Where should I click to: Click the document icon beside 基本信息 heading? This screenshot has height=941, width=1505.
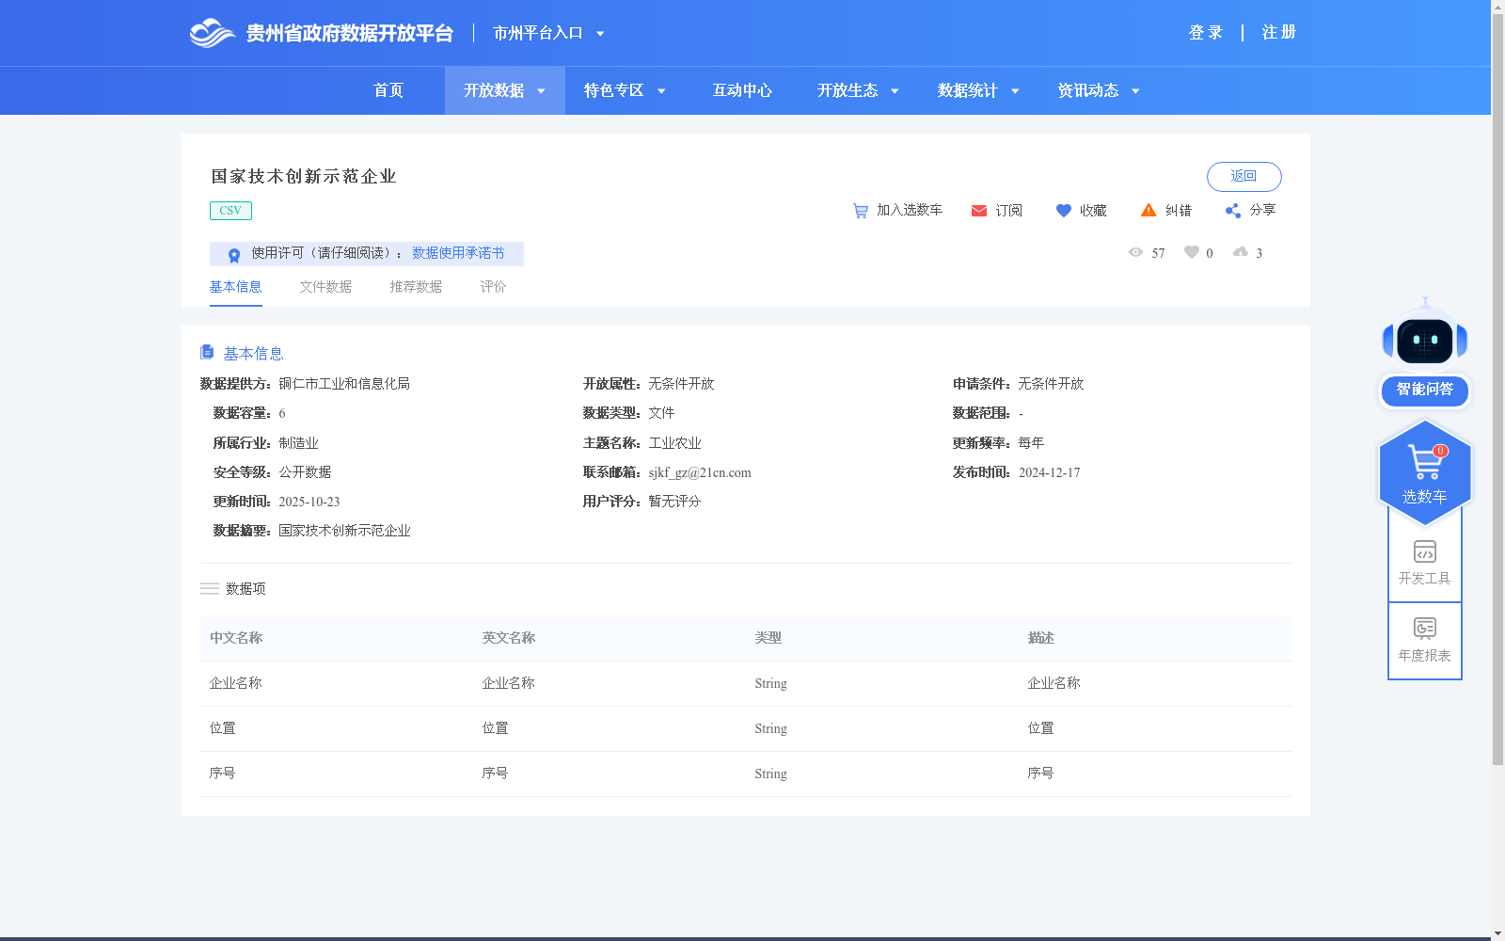click(207, 352)
